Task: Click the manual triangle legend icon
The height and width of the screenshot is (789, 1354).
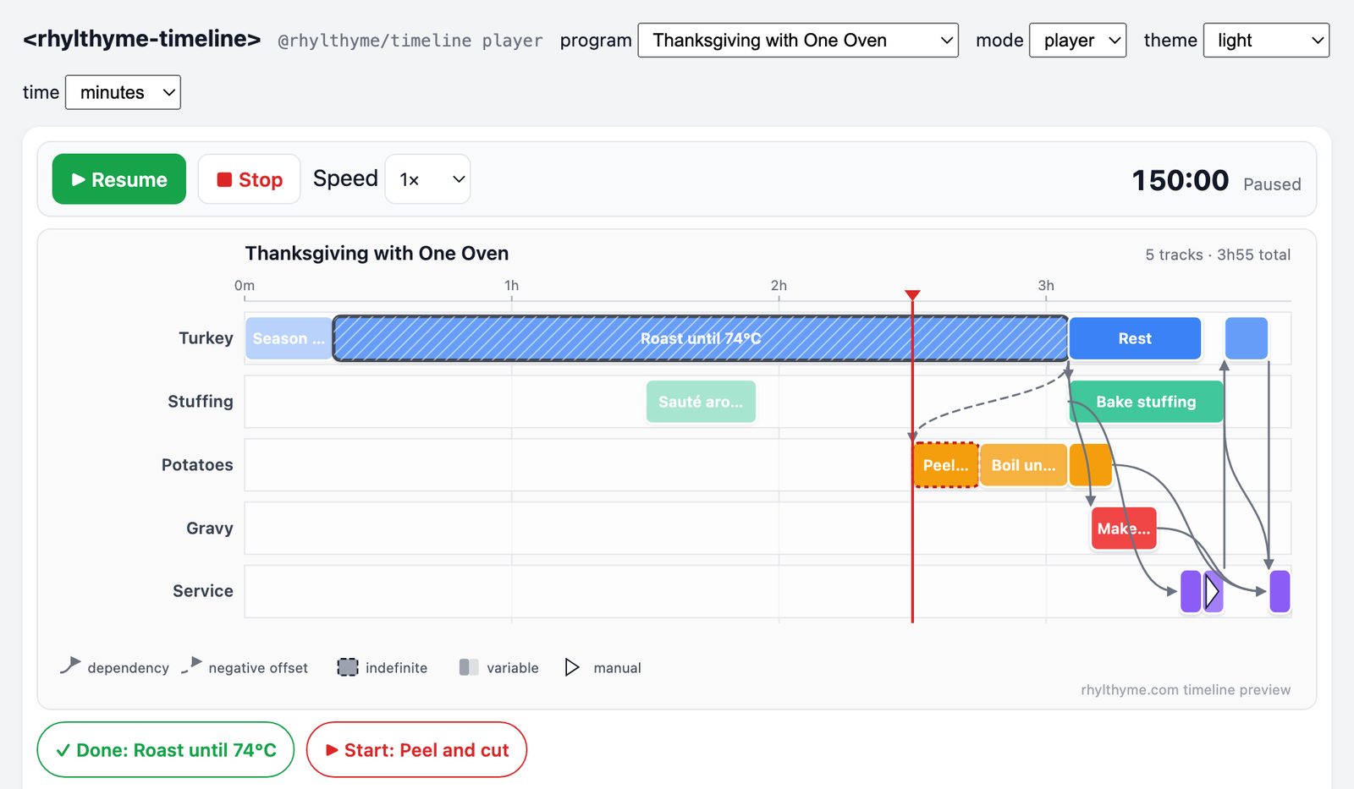Action: [x=572, y=667]
